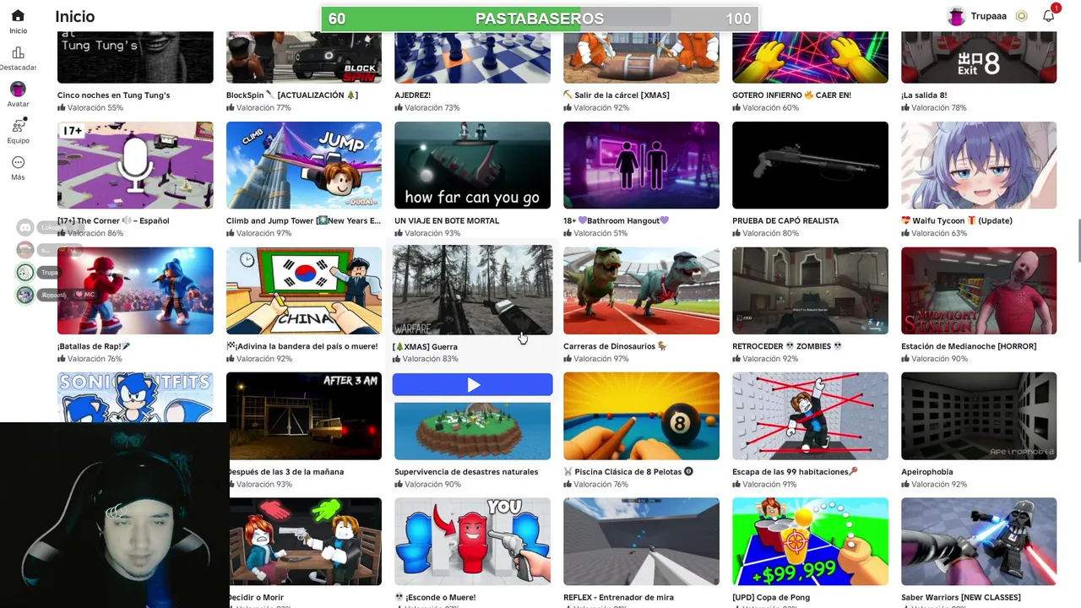Open the UN VIAJE EN BOTE MORTAL thumbnail
This screenshot has height=608, width=1081.
click(x=472, y=165)
